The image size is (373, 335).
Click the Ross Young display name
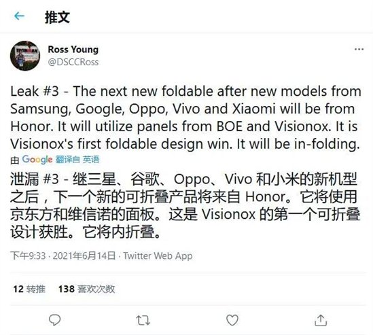73,50
